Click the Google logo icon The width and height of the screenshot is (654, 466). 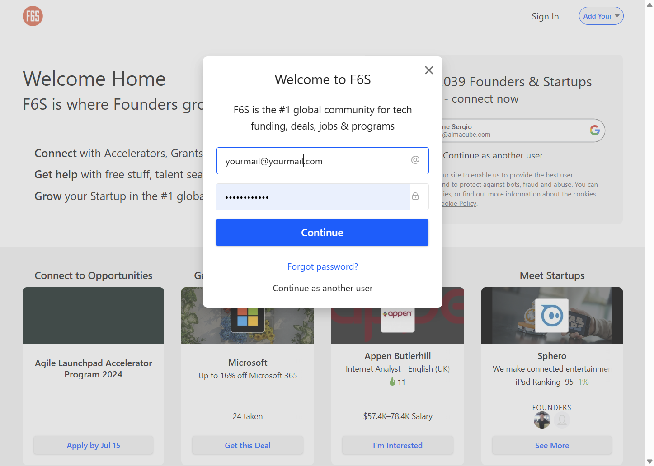tap(595, 130)
